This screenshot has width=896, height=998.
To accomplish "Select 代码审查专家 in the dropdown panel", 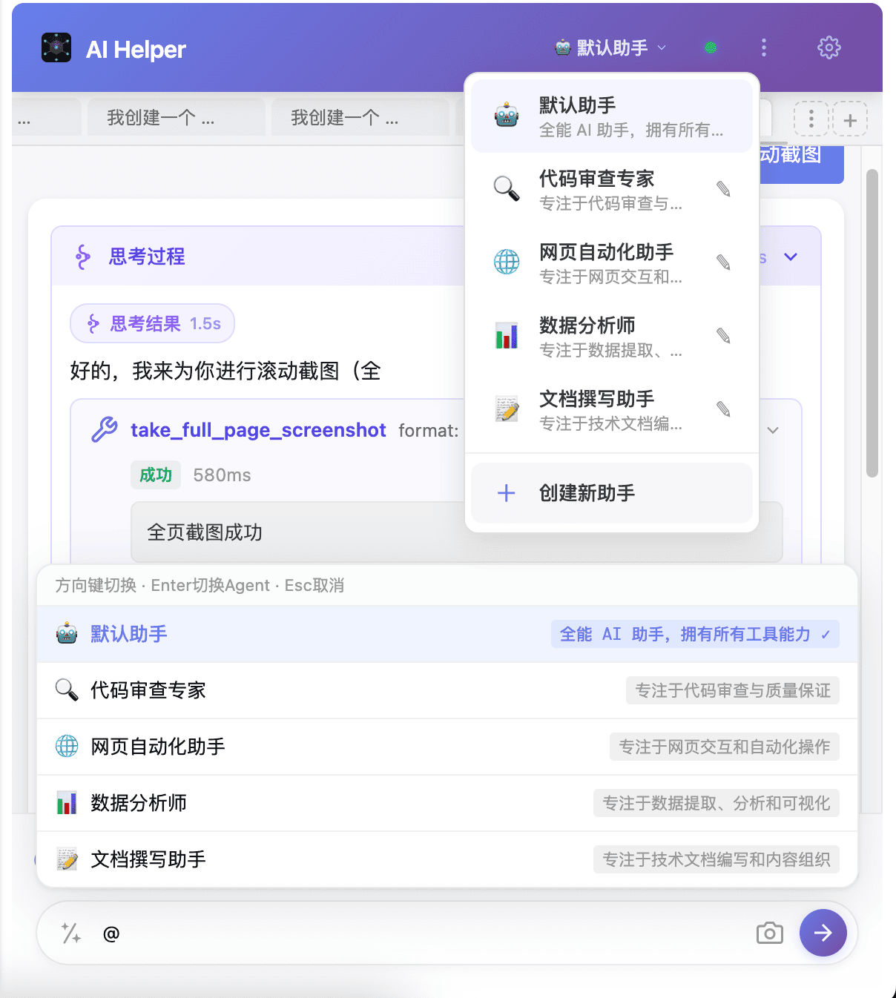I will pos(612,190).
